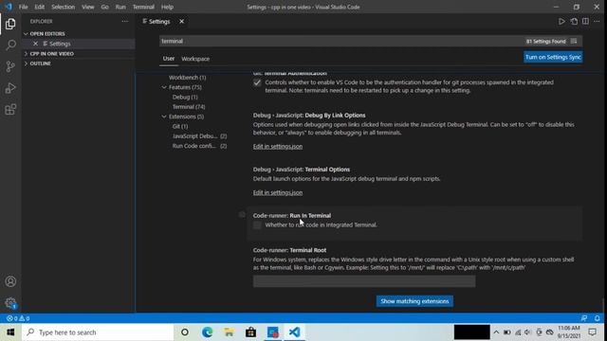Viewport: 607px width, 341px height.
Task: Click Open Settings (JSON) icon
Action: click(574, 21)
